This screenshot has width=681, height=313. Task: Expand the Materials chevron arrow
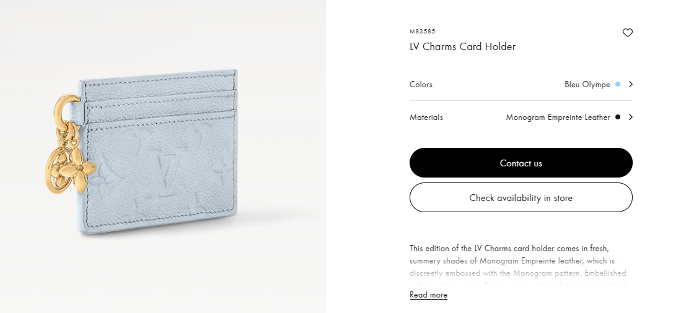click(x=631, y=117)
